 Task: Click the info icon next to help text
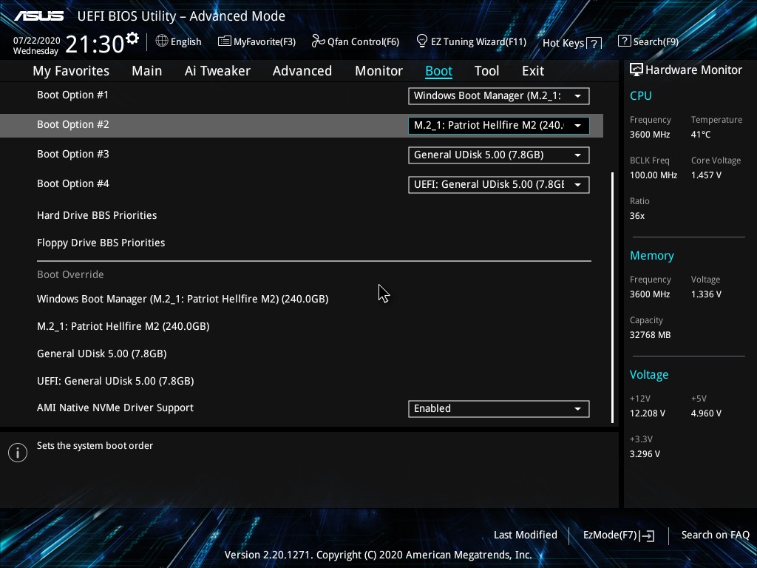click(18, 453)
